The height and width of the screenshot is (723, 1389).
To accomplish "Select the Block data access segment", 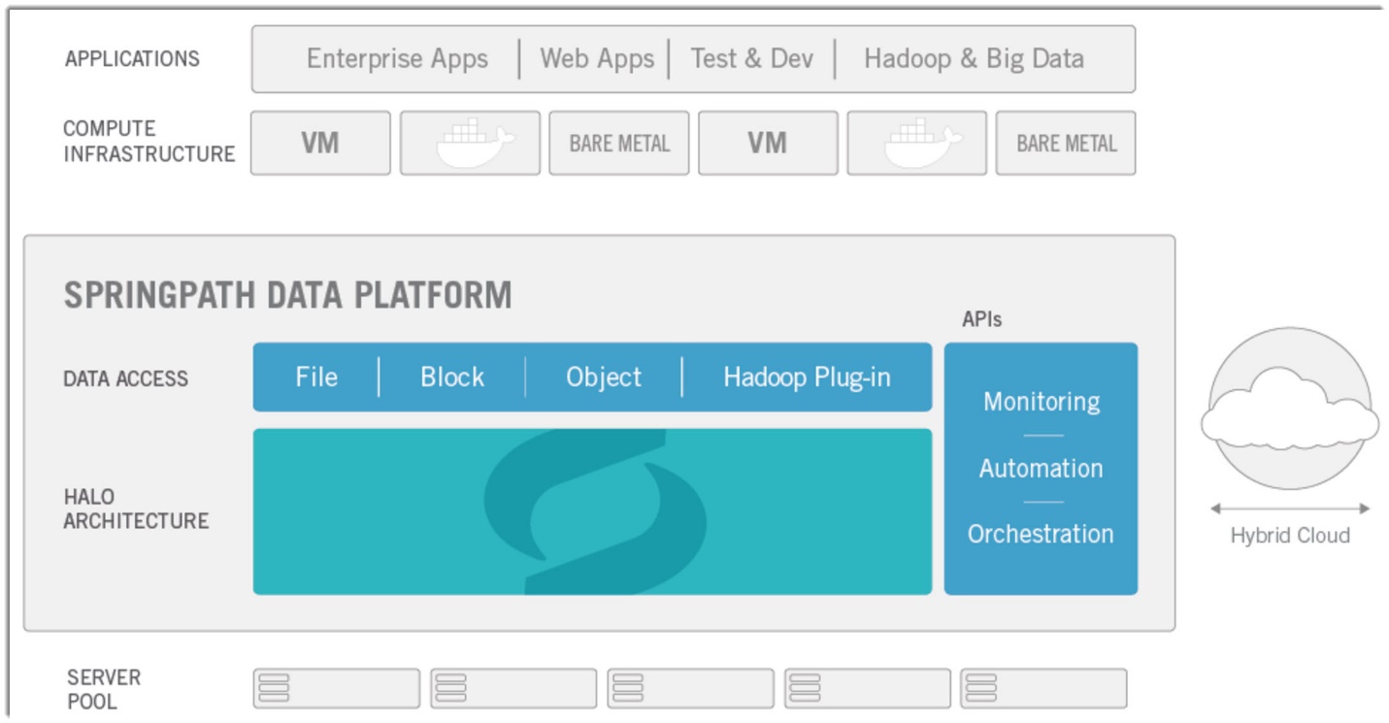I will pyautogui.click(x=452, y=377).
